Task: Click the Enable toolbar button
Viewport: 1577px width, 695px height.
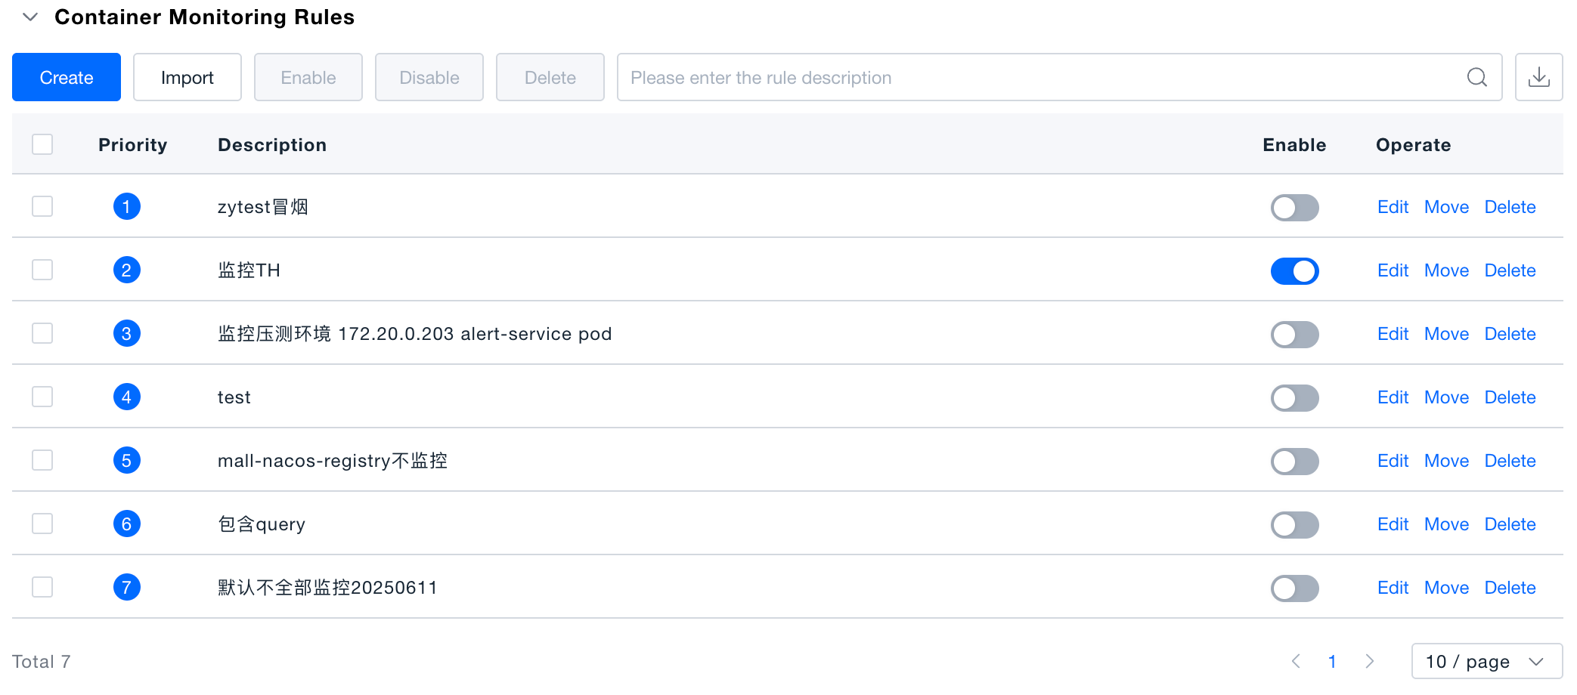Action: tap(308, 77)
